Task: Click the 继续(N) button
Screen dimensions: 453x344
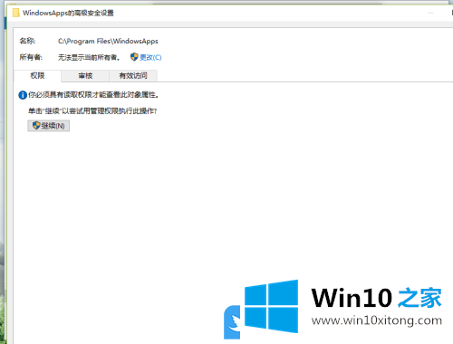Action: [49, 126]
